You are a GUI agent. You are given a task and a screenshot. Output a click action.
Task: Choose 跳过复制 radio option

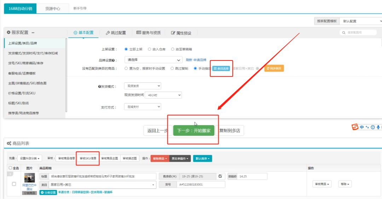click(x=172, y=69)
